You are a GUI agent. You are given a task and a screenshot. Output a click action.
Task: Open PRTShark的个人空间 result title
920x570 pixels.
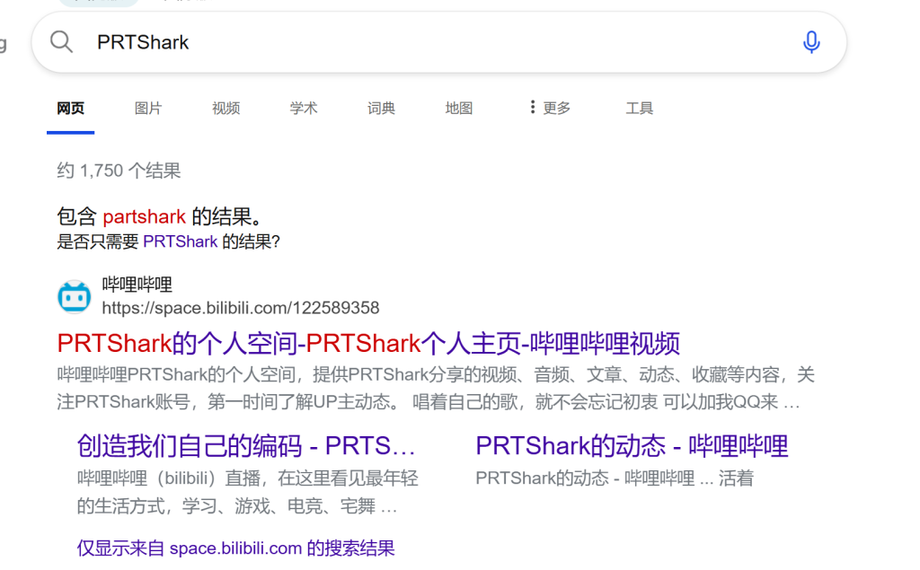pos(368,343)
